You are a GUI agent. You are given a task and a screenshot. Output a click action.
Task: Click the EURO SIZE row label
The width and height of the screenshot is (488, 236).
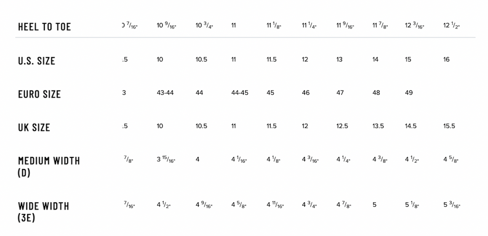pos(39,94)
